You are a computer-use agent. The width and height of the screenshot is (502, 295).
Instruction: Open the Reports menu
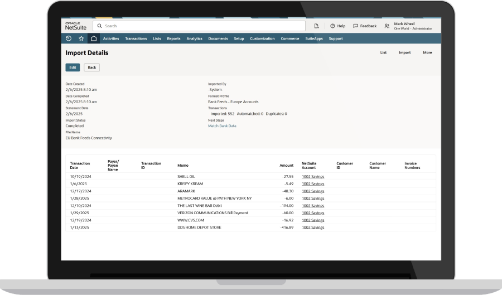pyautogui.click(x=173, y=38)
